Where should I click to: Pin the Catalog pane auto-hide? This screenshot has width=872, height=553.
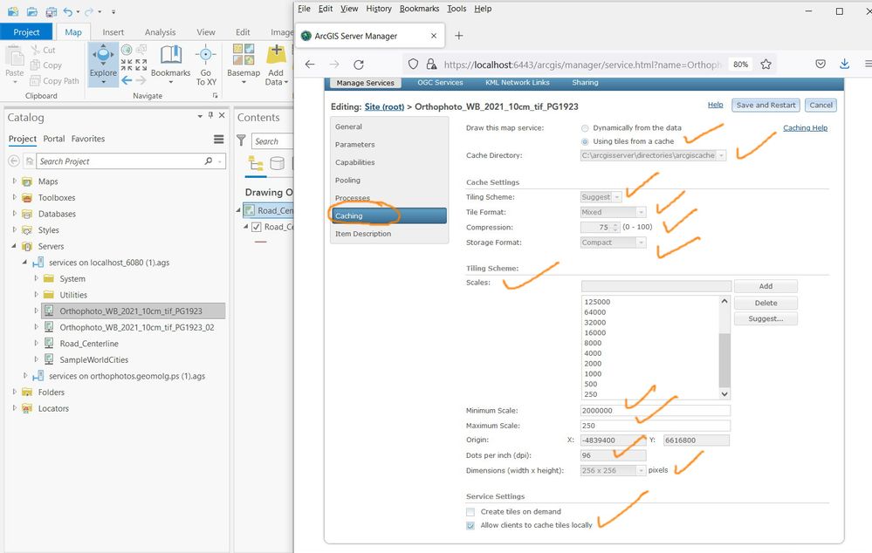(210, 115)
